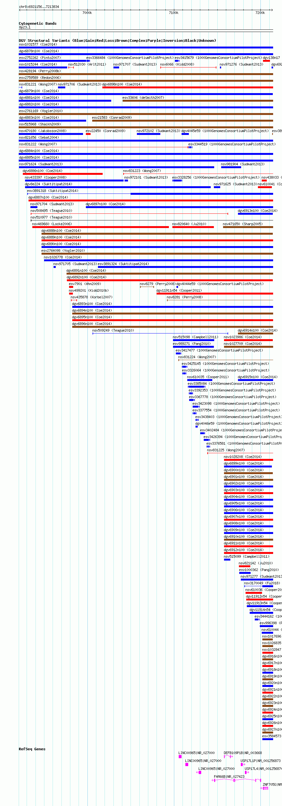Click nsv508495 (Teague2010) label

51,211
